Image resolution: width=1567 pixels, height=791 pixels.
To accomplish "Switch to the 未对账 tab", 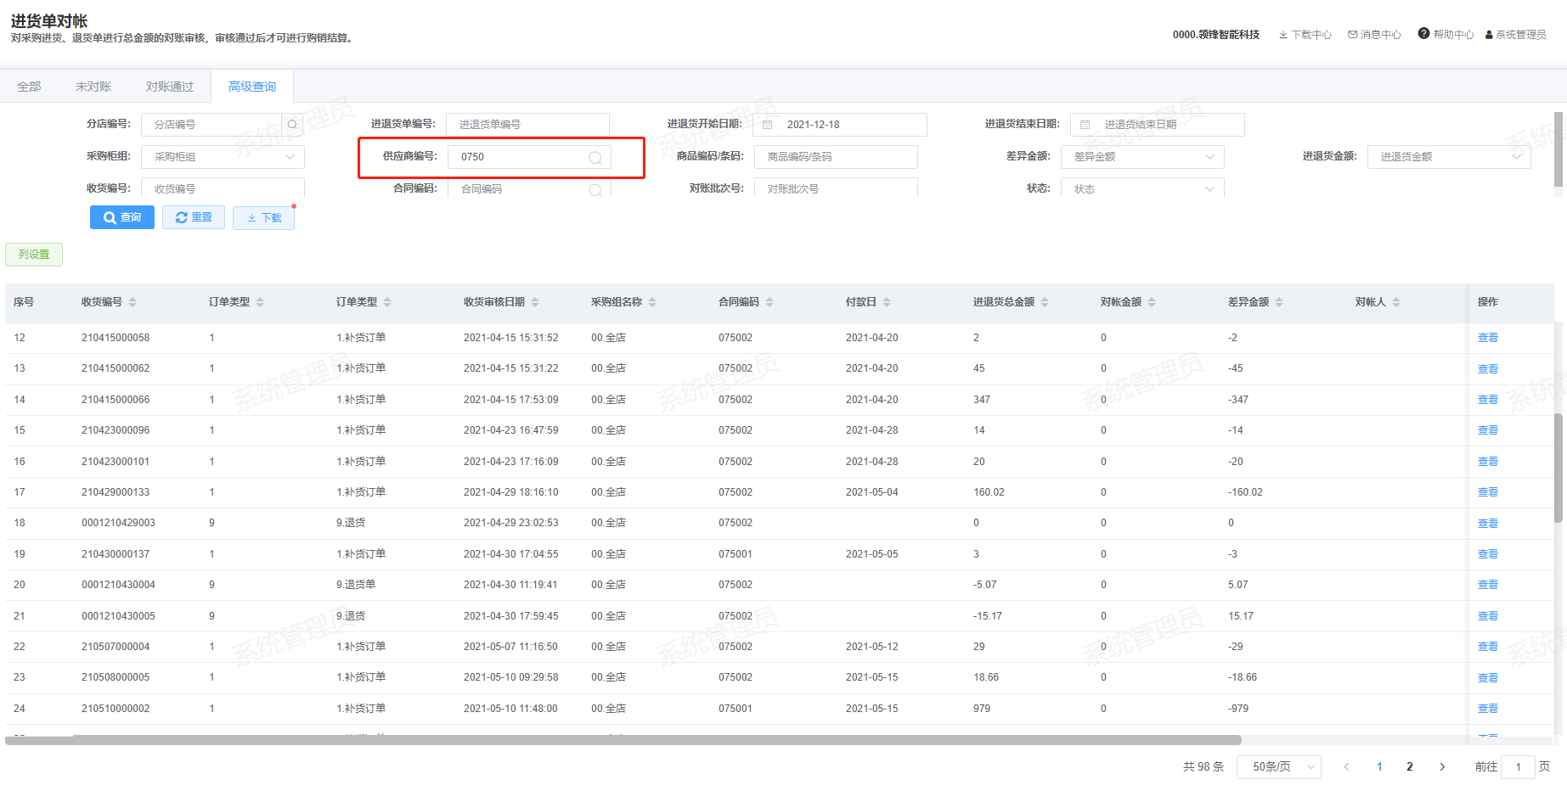I will click(93, 87).
